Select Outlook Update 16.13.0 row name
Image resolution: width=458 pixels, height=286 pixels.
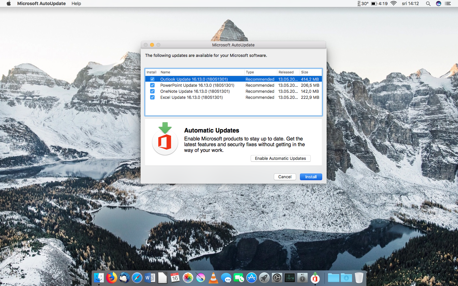[x=194, y=79]
